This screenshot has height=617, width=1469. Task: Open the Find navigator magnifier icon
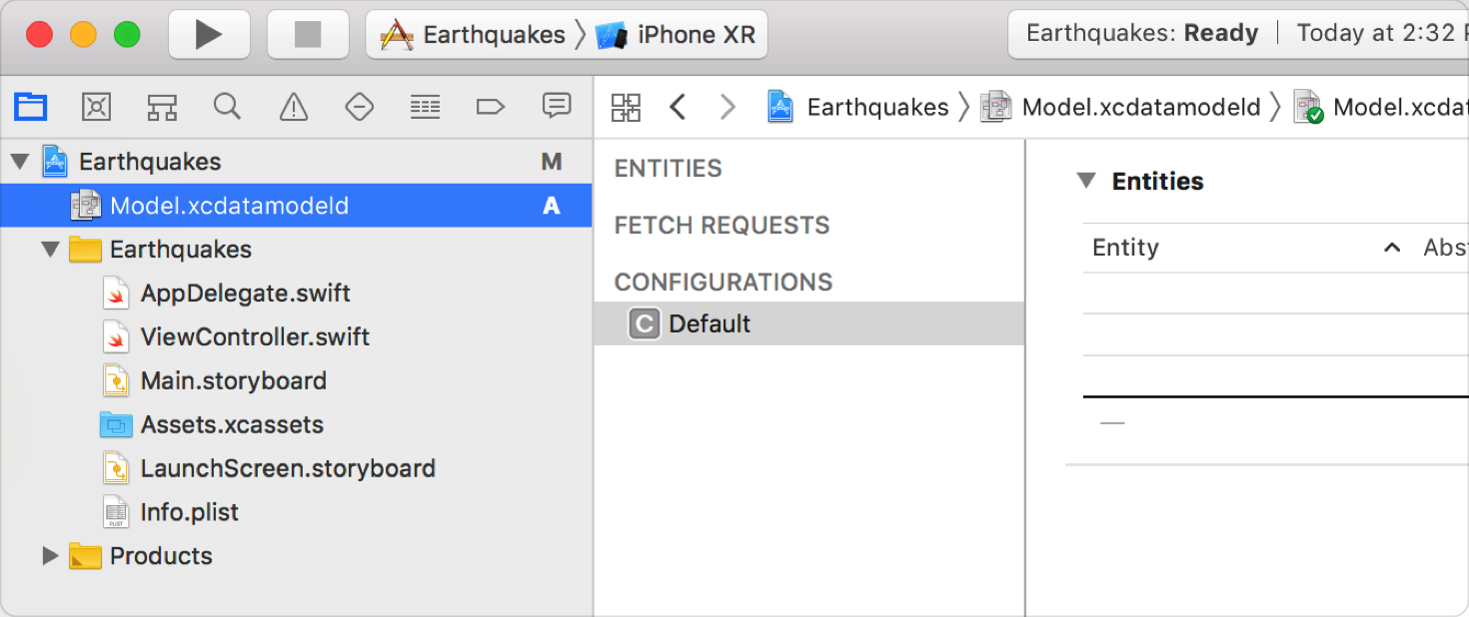(x=228, y=106)
